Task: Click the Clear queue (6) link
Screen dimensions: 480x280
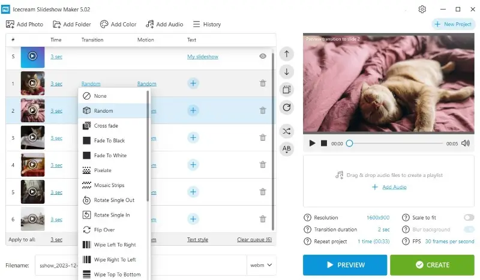Action: tap(254, 240)
